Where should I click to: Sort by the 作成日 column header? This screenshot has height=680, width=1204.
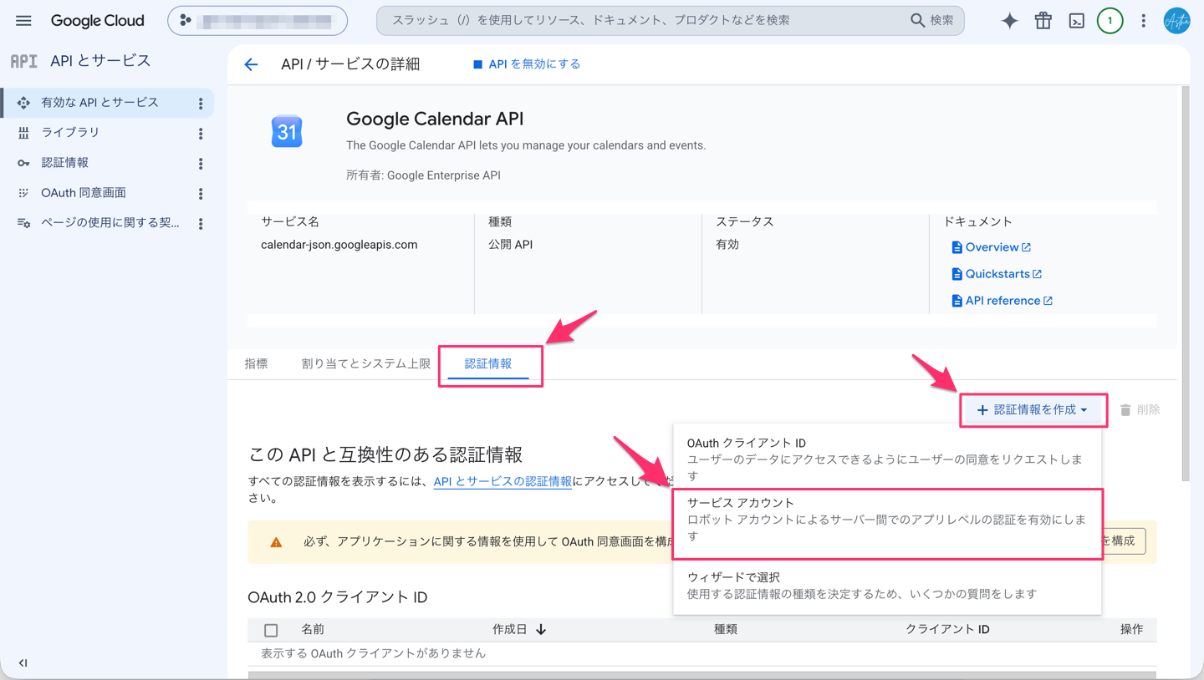pos(510,630)
